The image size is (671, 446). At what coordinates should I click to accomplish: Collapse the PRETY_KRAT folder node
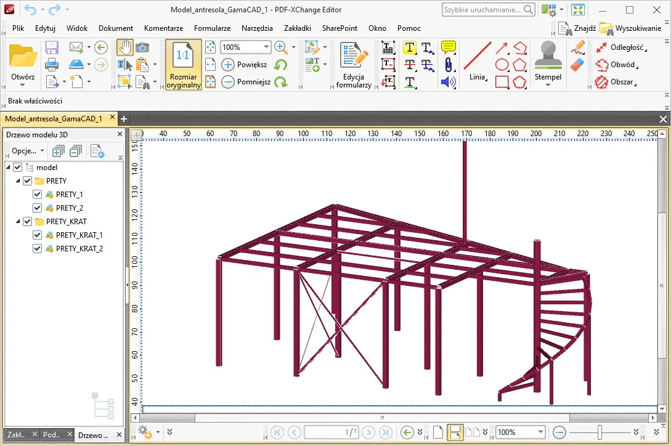coord(17,222)
